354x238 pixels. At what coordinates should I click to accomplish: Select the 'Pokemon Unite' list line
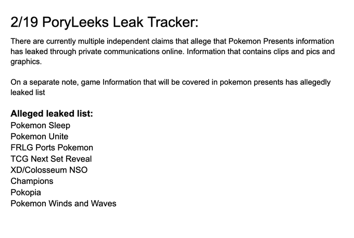click(39, 137)
